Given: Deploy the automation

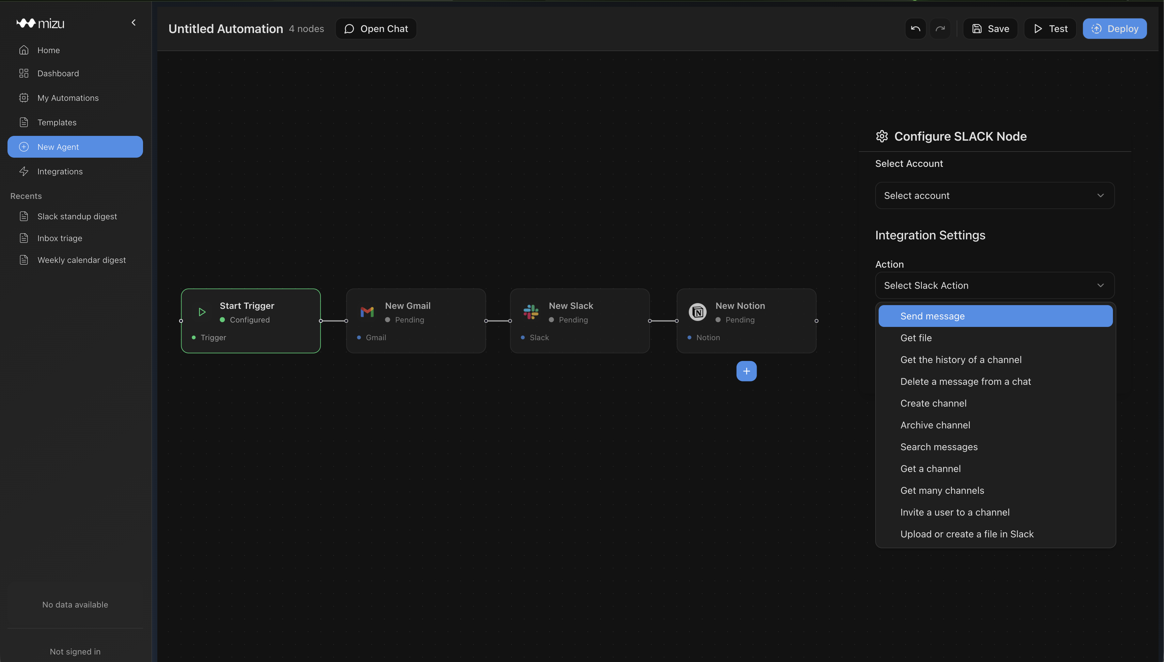Looking at the screenshot, I should pyautogui.click(x=1114, y=29).
